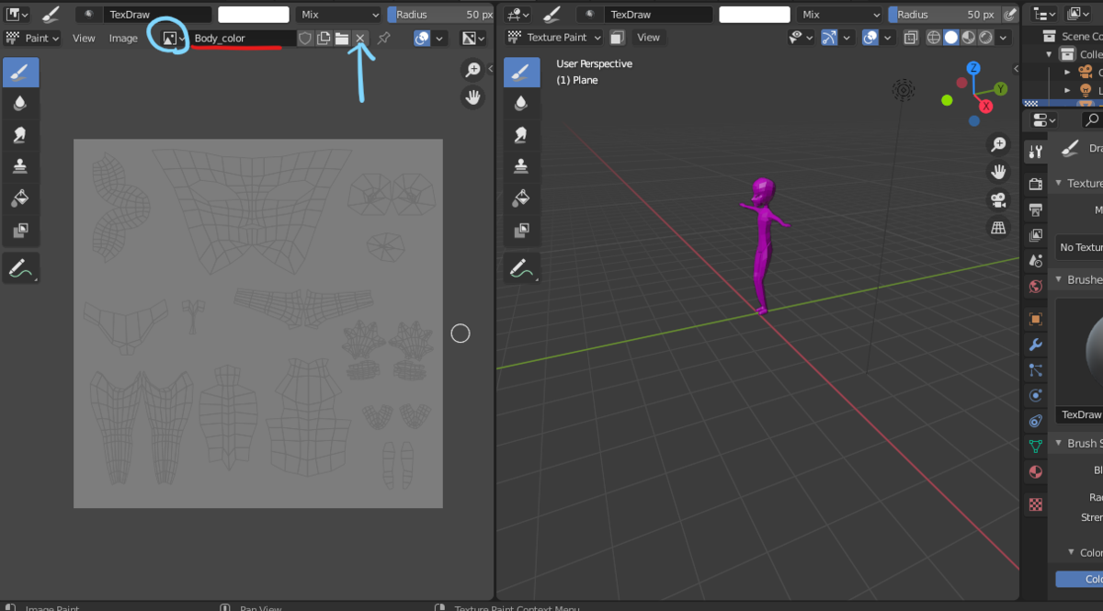Select Annotate tool in image editor

tap(20, 268)
